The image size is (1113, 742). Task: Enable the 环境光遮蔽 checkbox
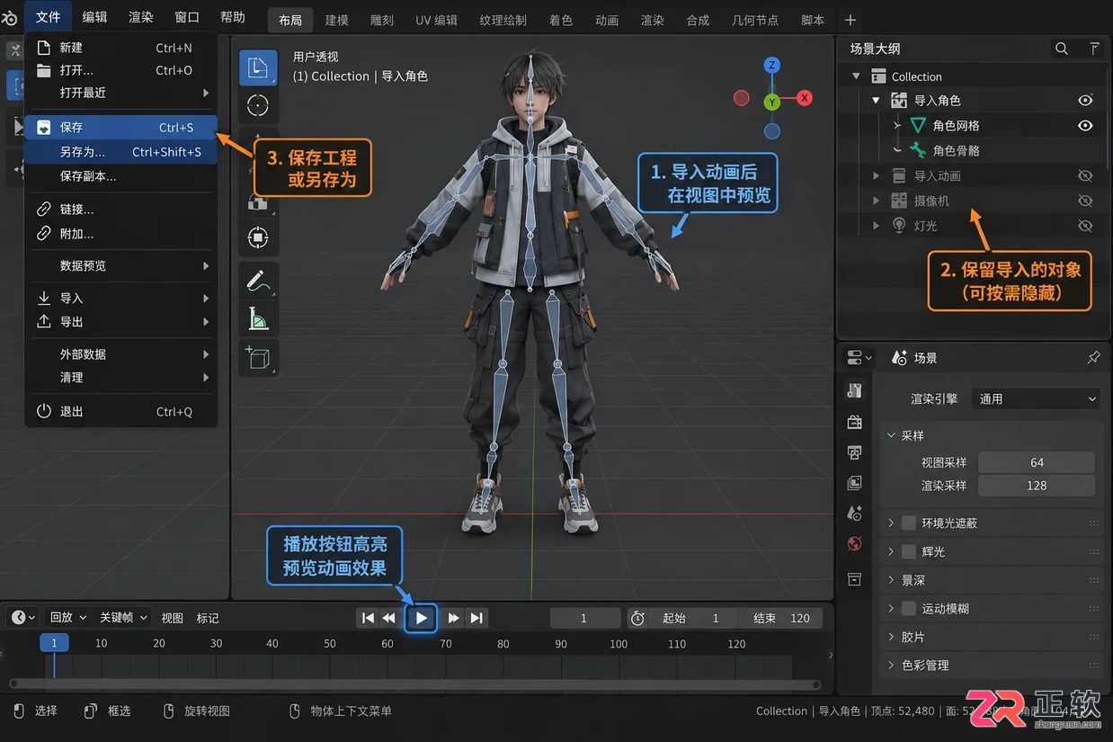909,523
